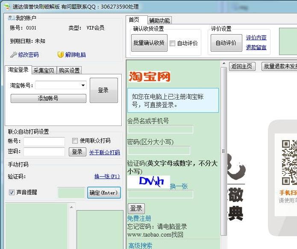Click the 换一张 (F1) link
The height and width of the screenshot is (249, 297).
point(107,176)
